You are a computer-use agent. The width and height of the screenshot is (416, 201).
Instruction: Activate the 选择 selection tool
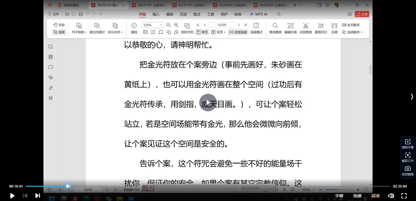[x=59, y=32]
